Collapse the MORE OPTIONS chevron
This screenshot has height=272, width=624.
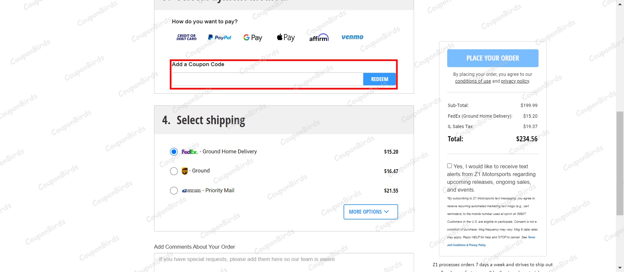click(x=387, y=212)
